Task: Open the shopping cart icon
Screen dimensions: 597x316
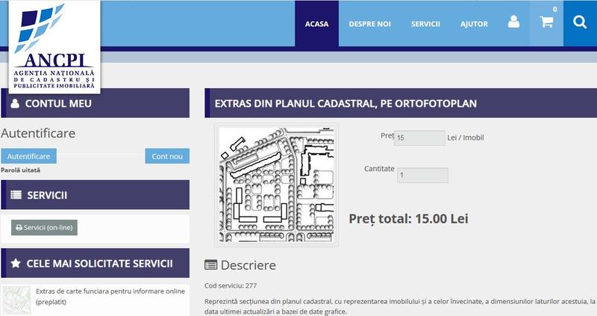Action: pyautogui.click(x=546, y=22)
